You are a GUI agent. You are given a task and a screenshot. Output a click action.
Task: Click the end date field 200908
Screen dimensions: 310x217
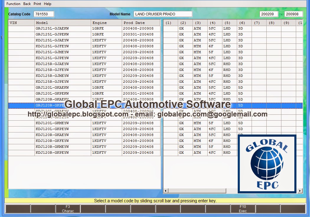pos(293,14)
